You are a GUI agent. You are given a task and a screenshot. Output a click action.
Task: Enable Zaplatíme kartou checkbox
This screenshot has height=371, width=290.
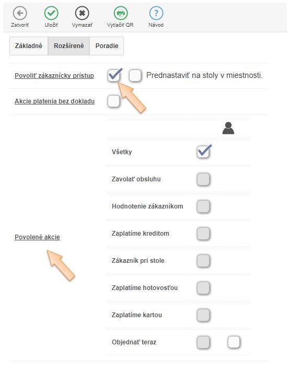203,315
